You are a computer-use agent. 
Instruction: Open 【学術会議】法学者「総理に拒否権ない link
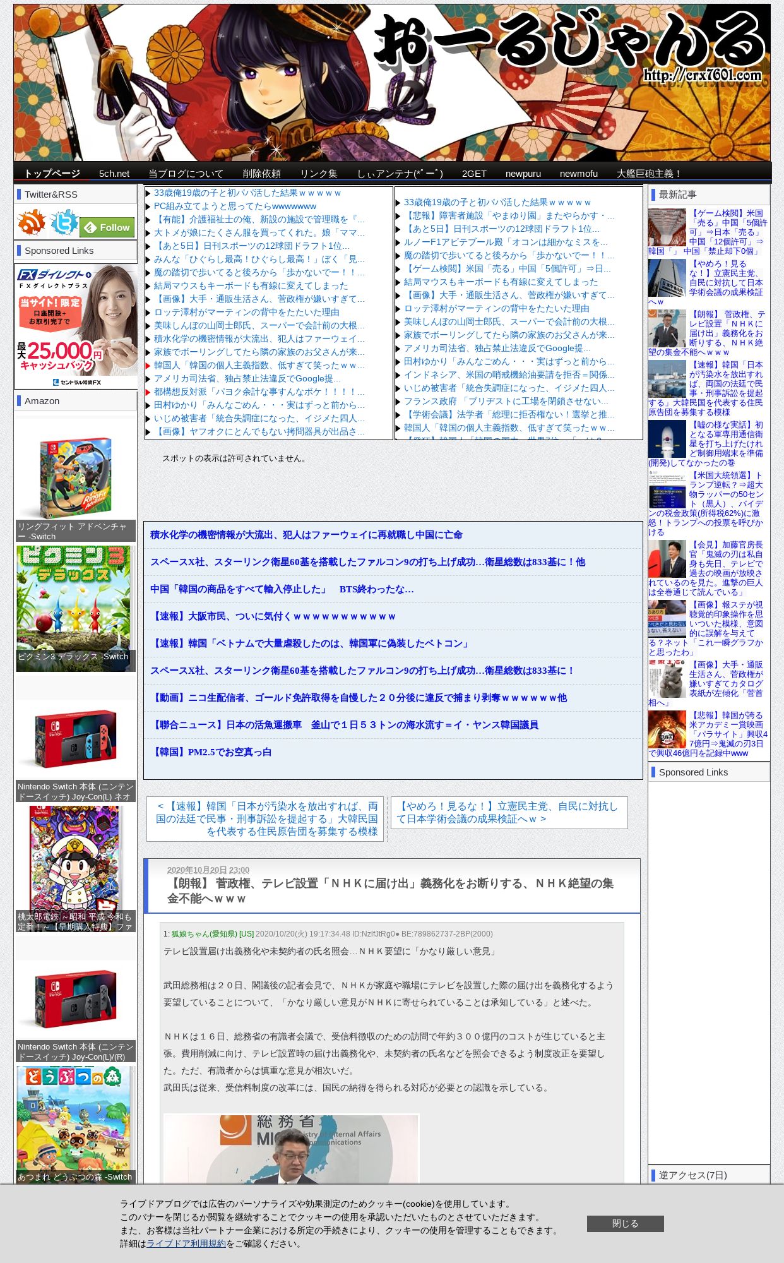click(x=509, y=414)
